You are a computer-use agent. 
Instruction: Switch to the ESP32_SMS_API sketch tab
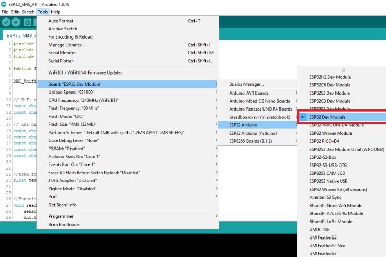(x=21, y=35)
